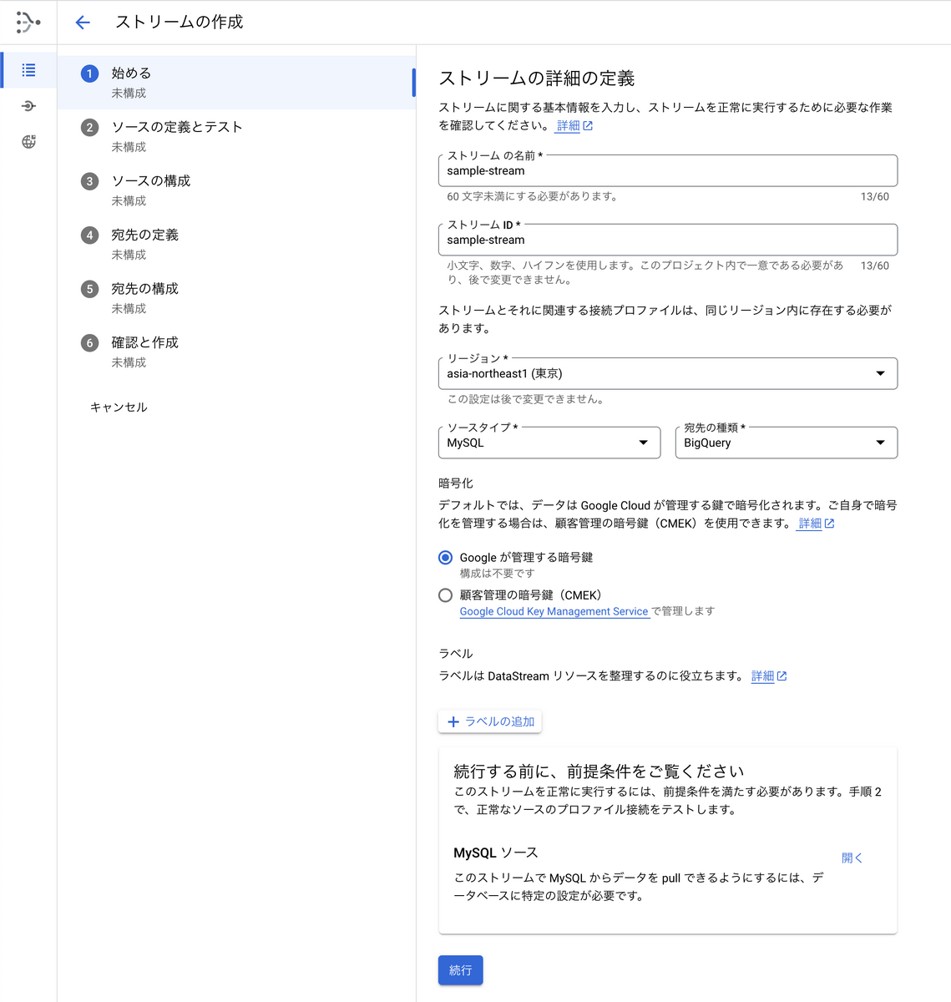Viewport: 951px width, 1002px height.
Task: Open the streams list sidebar icon
Action: (28, 70)
